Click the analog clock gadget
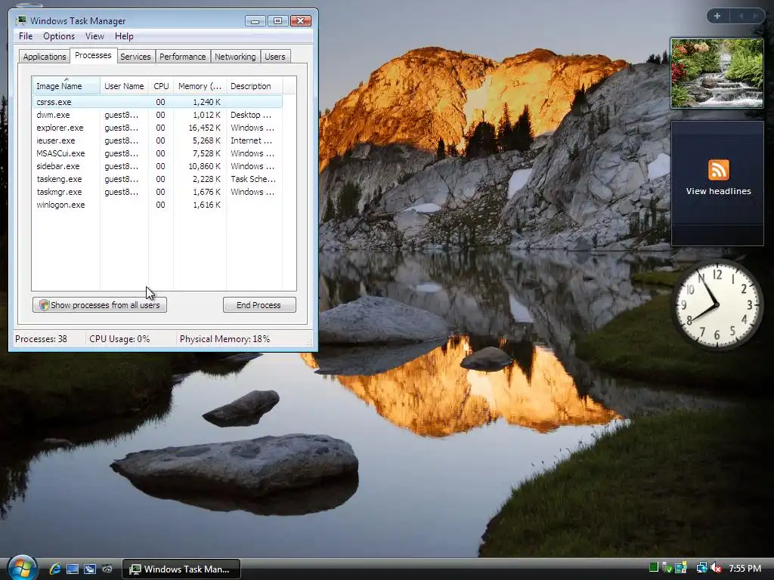Viewport: 774px width, 580px height. (x=717, y=305)
